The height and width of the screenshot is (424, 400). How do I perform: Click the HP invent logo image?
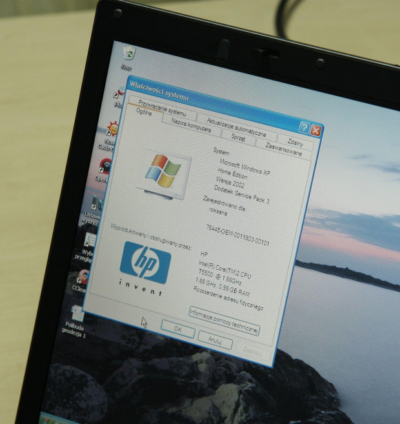click(x=145, y=265)
